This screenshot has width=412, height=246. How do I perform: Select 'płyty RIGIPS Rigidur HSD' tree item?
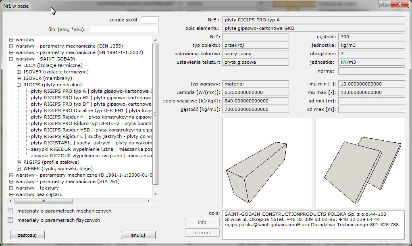tap(91, 130)
